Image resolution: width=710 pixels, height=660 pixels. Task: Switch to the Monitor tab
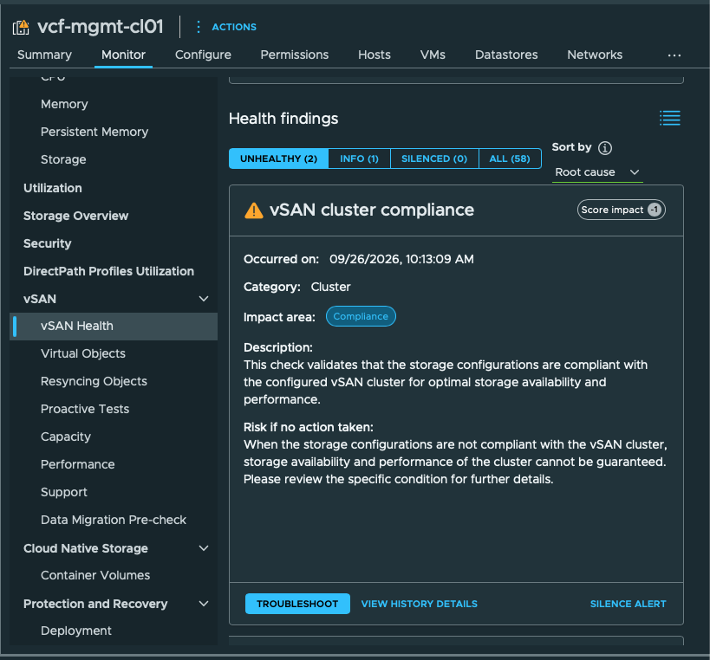click(x=123, y=55)
